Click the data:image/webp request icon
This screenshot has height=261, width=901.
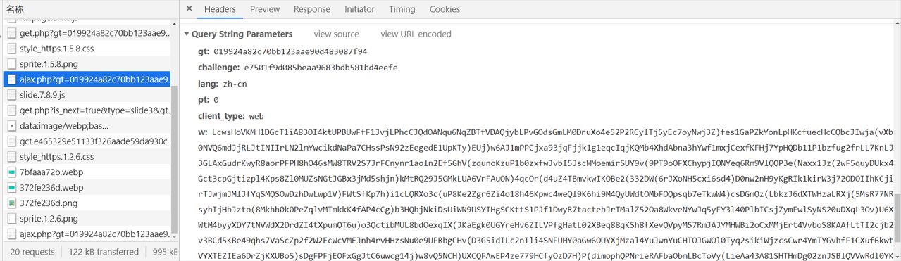tap(12, 126)
